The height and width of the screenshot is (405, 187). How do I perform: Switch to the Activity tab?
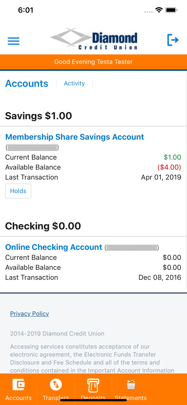click(x=74, y=83)
